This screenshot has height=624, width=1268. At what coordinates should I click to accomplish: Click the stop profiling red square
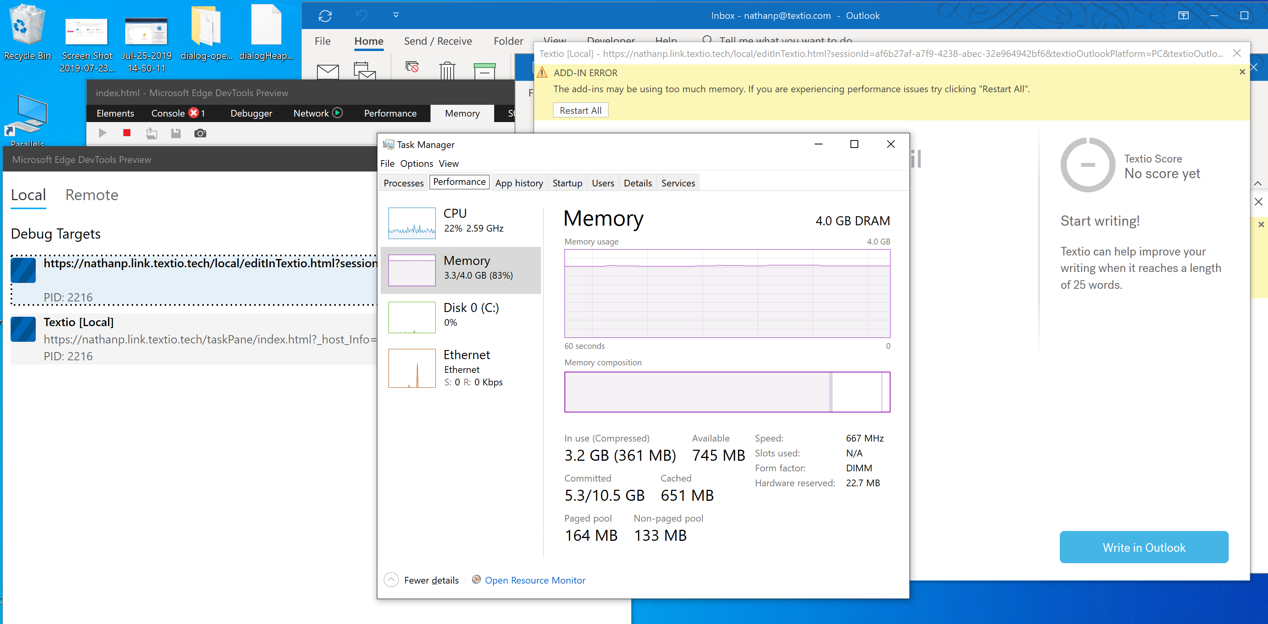126,133
